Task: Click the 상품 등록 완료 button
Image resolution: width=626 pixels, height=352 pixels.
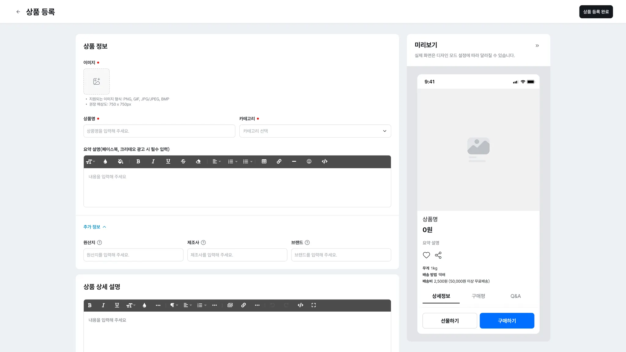Action: pos(596,12)
